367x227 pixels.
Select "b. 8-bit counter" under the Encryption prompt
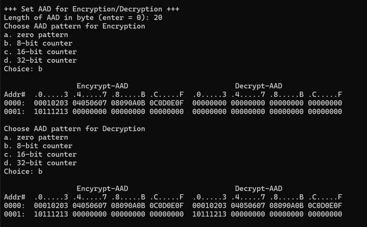(x=38, y=43)
